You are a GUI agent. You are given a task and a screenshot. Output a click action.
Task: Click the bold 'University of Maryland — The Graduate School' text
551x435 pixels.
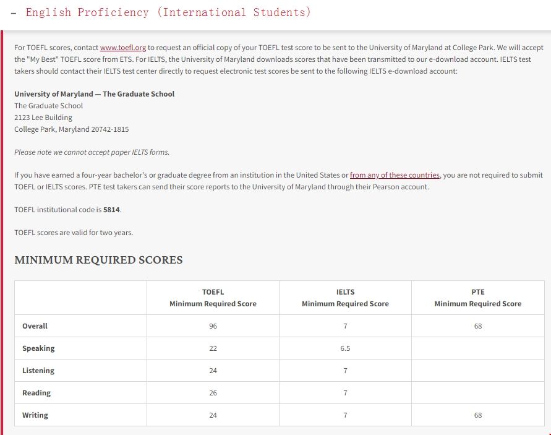point(94,94)
